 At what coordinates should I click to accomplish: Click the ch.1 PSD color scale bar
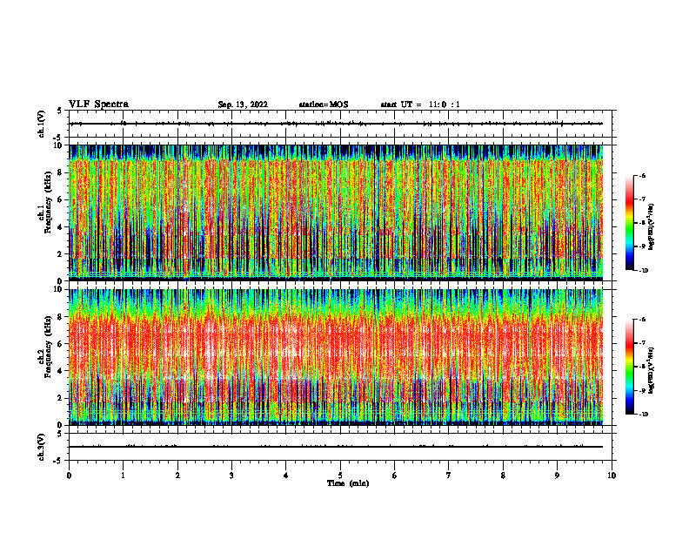629,223
